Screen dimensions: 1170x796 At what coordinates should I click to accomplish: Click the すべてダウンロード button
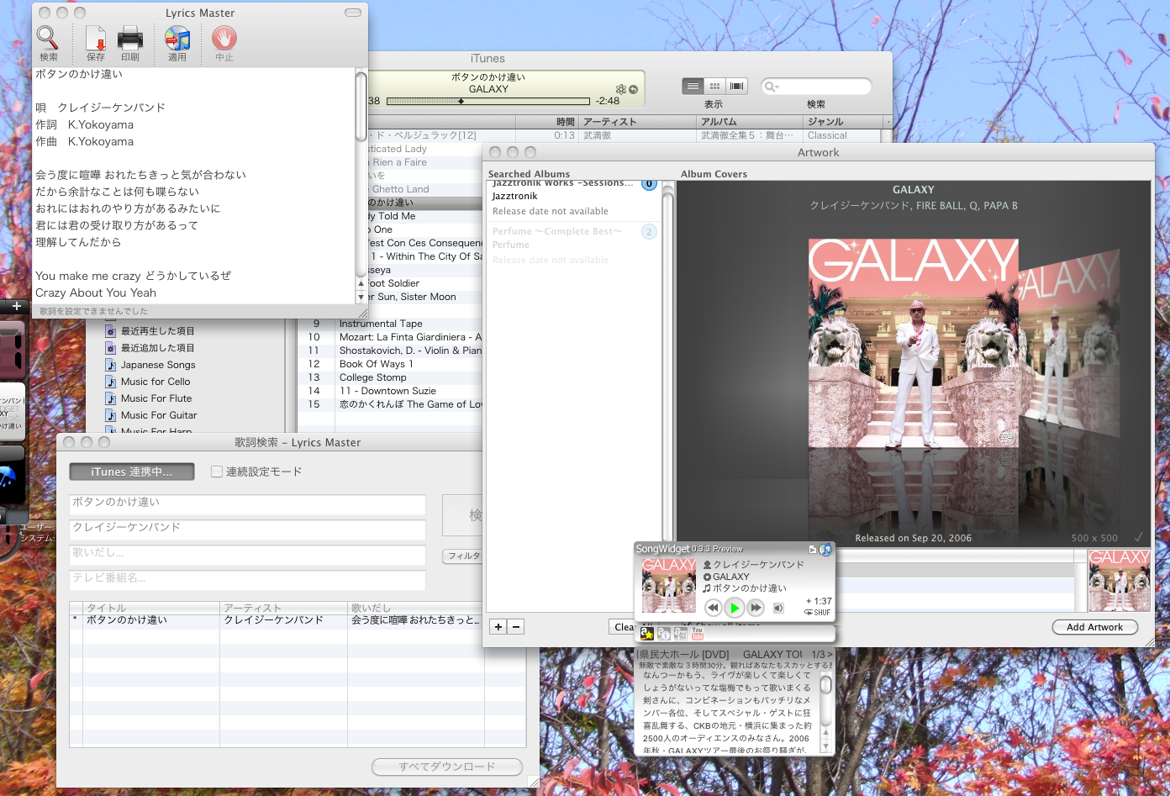point(447,767)
